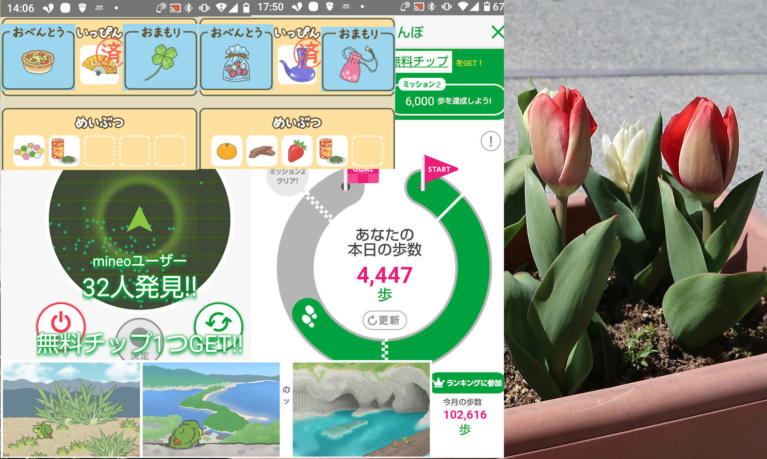Tap the colorful dango specialty item
Screen dimensions: 767x459
(x=29, y=151)
